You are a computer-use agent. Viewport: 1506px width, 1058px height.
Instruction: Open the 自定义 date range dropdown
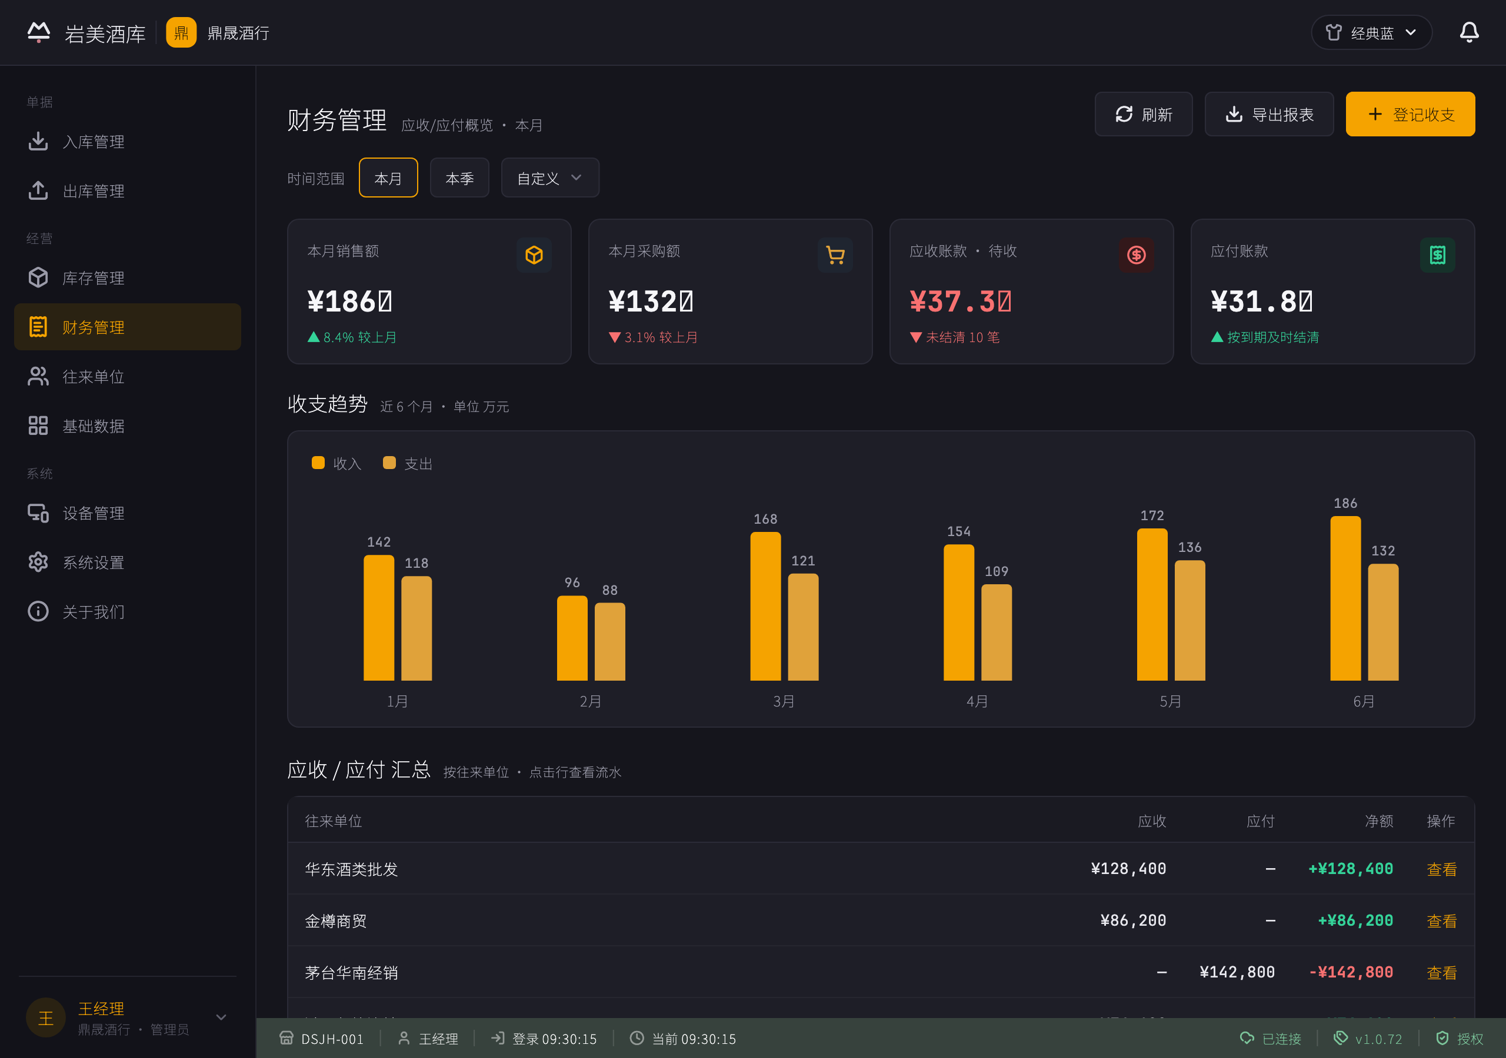click(549, 178)
